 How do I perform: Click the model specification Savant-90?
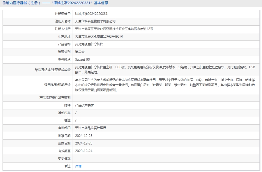[82, 59]
